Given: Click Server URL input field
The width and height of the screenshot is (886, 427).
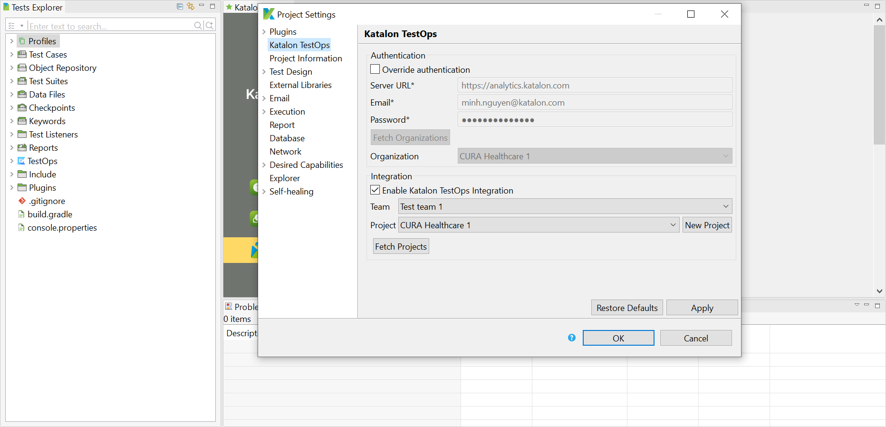Looking at the screenshot, I should [x=595, y=85].
